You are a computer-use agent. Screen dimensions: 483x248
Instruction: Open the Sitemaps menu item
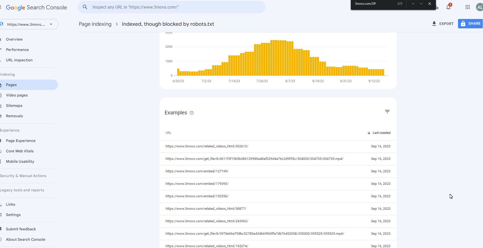(x=14, y=106)
